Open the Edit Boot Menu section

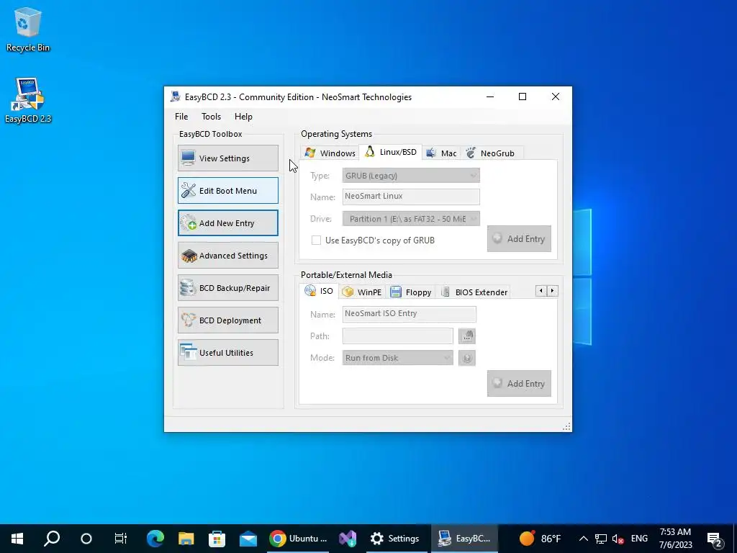(228, 190)
